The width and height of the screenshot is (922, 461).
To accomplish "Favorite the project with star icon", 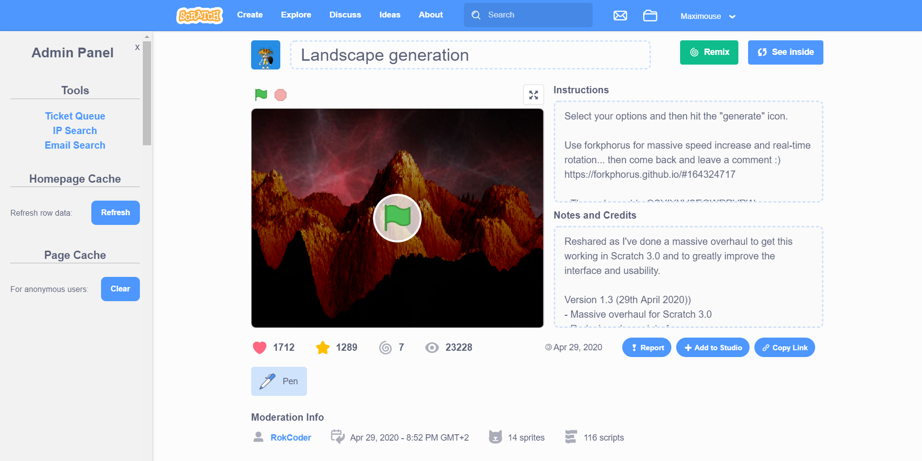I will pyautogui.click(x=323, y=347).
